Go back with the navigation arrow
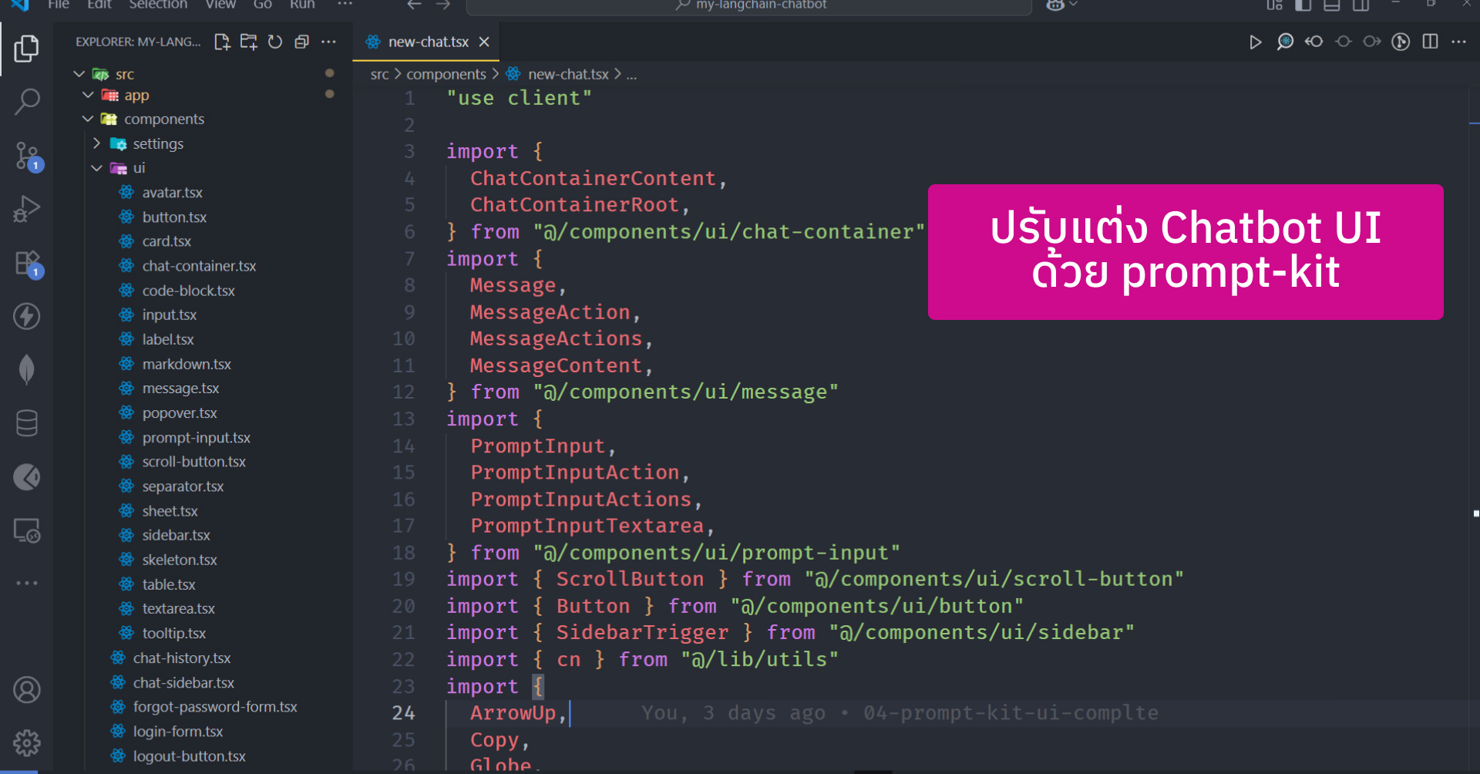The width and height of the screenshot is (1480, 774). pos(414,5)
